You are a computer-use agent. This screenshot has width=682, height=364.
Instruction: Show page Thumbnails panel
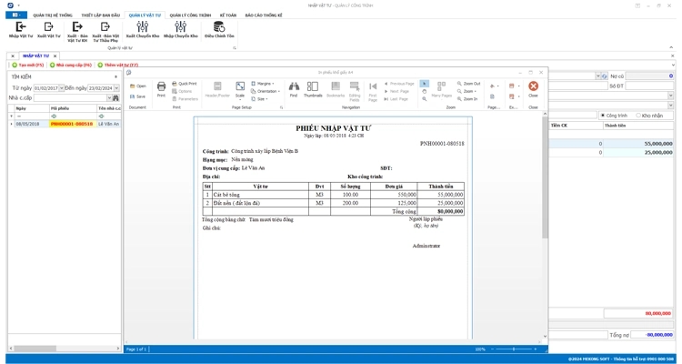313,89
